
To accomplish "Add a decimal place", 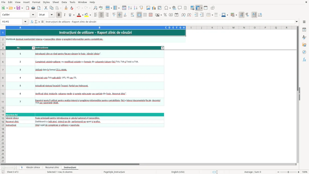I will point(183,15).
